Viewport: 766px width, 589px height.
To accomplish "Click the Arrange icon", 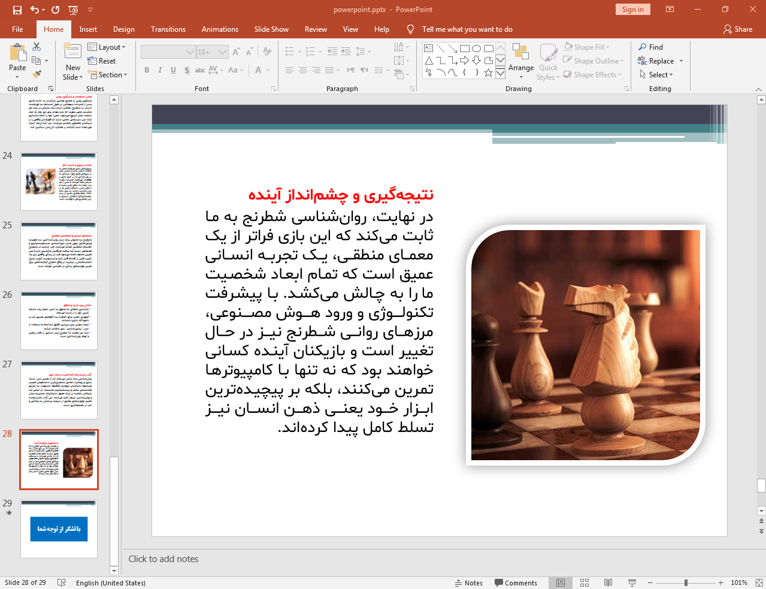I will click(520, 52).
